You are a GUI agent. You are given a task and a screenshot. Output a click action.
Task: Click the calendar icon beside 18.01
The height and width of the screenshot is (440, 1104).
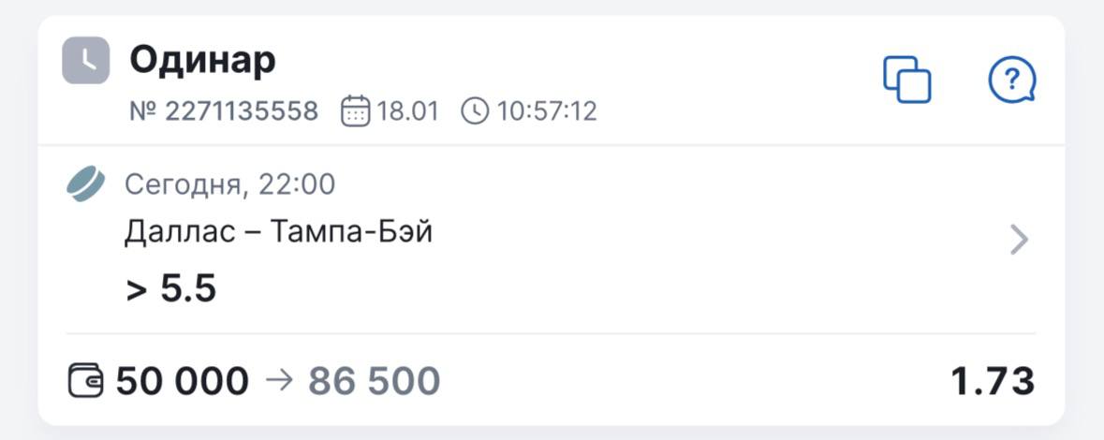point(356,111)
